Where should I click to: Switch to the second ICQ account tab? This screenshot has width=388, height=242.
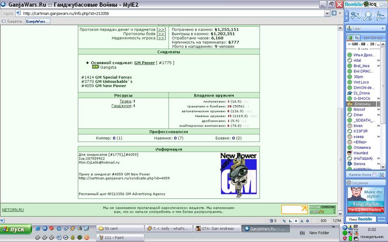357,37
